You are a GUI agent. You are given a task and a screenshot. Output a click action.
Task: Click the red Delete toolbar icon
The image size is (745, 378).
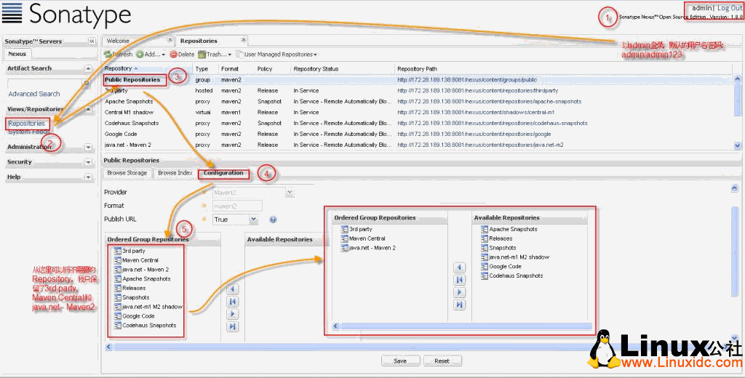pyautogui.click(x=173, y=55)
